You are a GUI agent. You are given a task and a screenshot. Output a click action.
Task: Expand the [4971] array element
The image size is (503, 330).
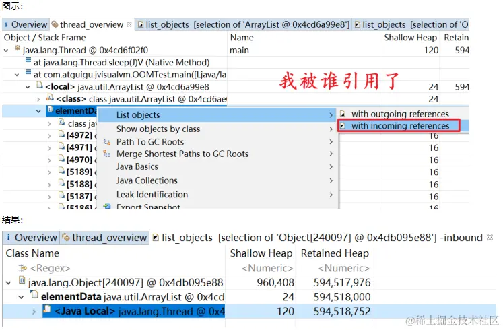tap(49, 148)
